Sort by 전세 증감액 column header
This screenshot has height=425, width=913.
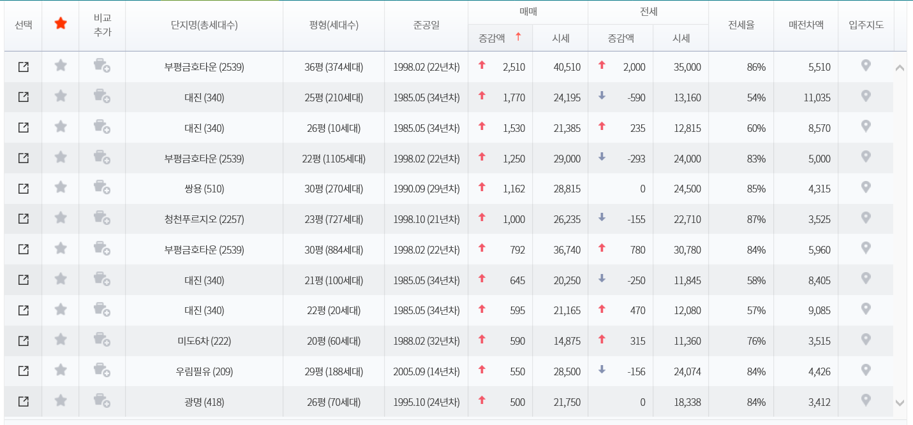point(621,38)
